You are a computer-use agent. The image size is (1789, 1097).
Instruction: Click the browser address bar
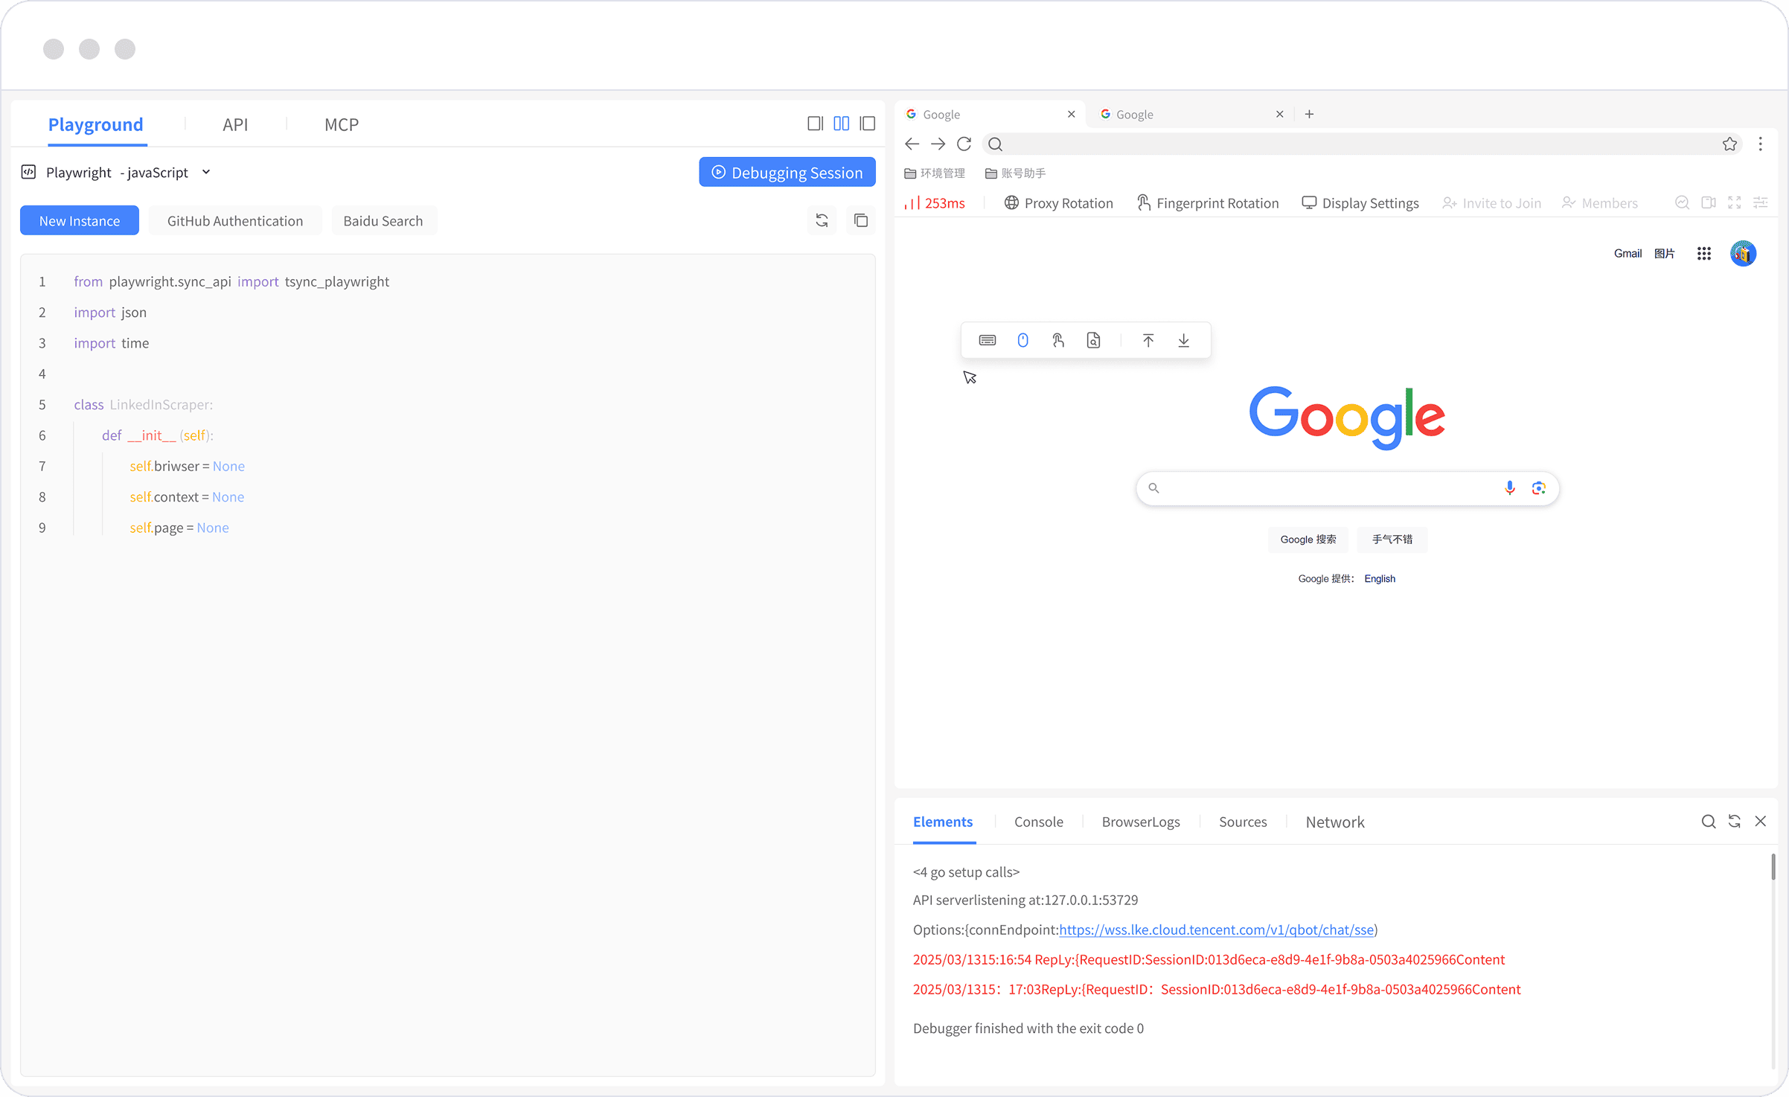(x=1362, y=144)
